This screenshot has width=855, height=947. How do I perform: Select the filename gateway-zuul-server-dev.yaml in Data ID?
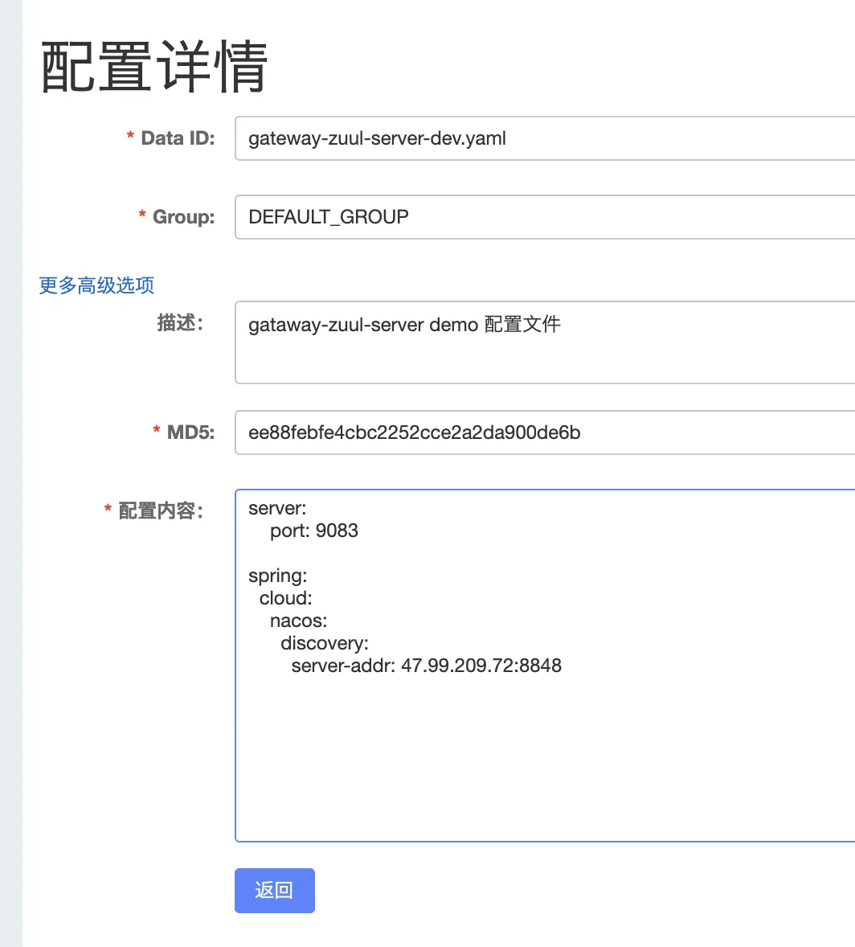point(376,138)
